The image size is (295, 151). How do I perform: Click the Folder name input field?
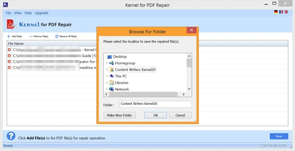click(155, 104)
